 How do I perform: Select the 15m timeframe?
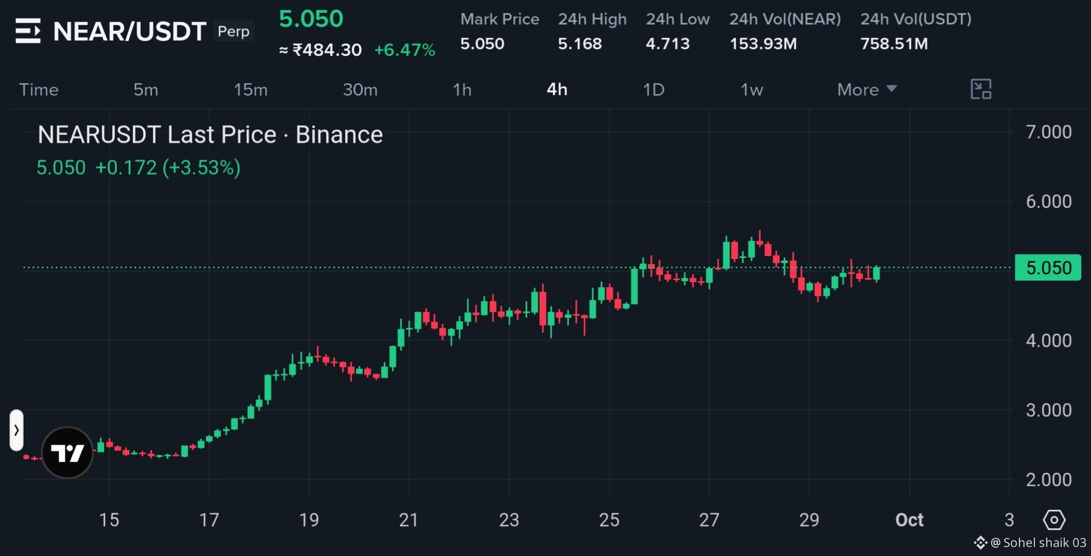pos(251,90)
